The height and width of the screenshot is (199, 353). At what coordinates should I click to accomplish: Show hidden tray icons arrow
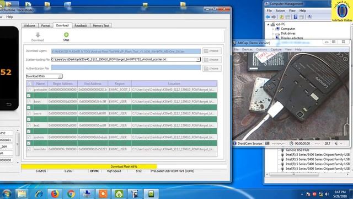tap(302, 194)
